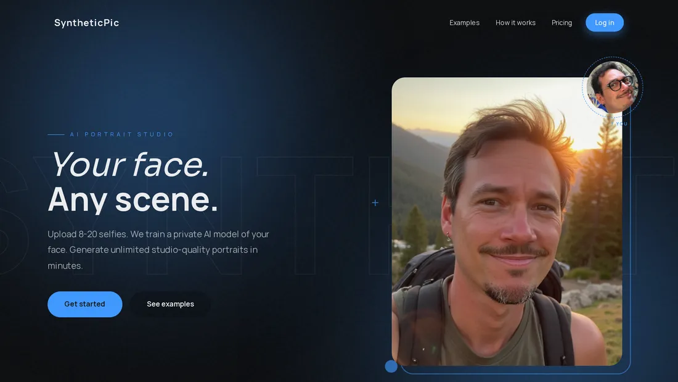Click the 'Your face.' heading
The image size is (678, 382).
click(129, 165)
